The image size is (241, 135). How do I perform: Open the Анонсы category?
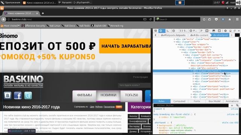coord(133,116)
